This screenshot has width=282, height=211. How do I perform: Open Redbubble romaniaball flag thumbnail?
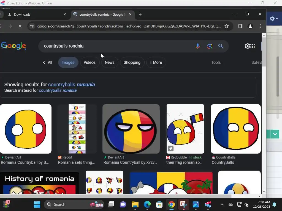[x=185, y=129]
